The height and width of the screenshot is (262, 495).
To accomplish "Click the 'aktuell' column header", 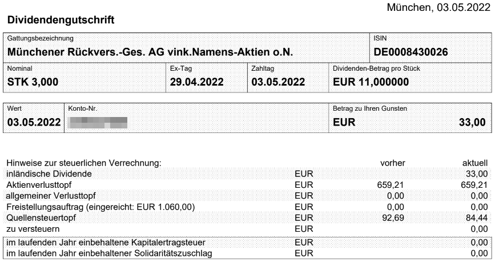I will 475,163.
